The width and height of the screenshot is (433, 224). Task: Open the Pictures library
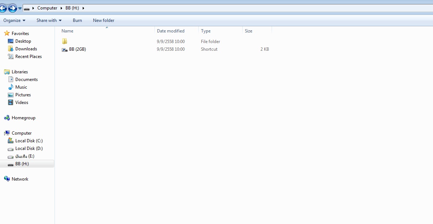coord(23,95)
